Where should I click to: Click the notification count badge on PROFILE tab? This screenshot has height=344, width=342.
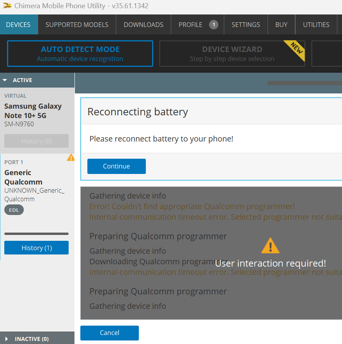pyautogui.click(x=214, y=24)
